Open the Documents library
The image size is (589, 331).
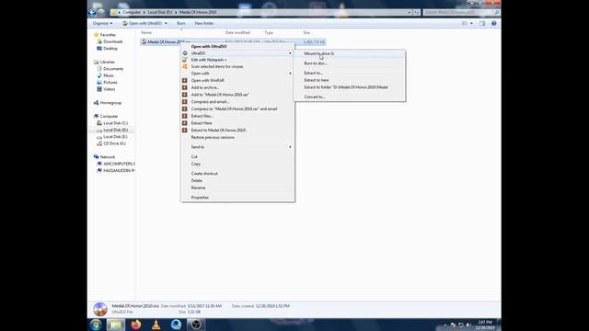(113, 69)
